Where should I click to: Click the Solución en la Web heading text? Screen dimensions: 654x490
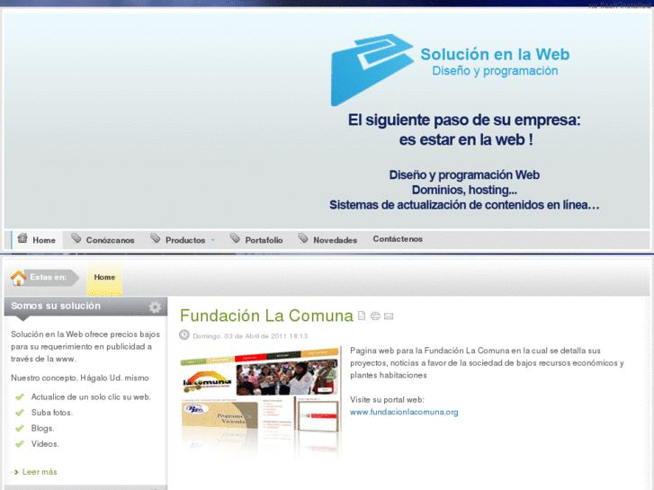(x=495, y=54)
